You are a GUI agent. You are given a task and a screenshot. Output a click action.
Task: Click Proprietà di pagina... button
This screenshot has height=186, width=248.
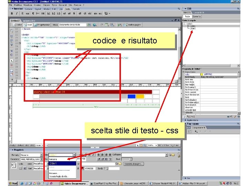coord(134,164)
